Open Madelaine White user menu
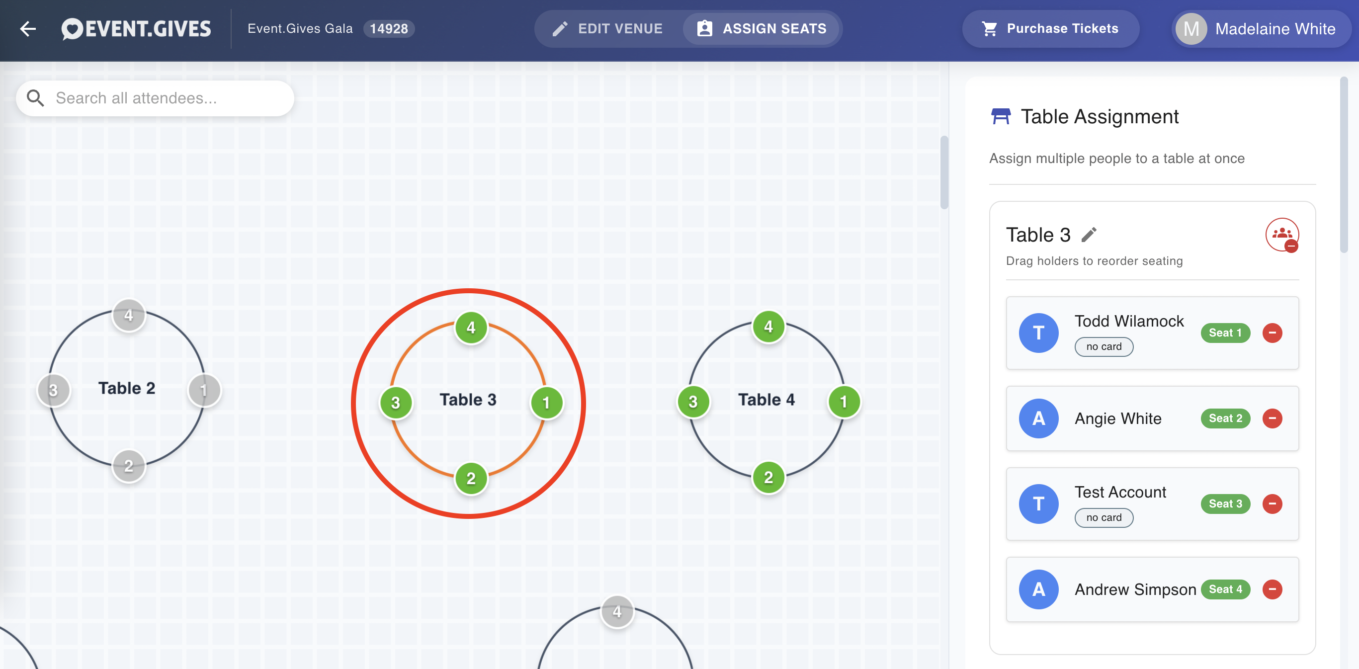The width and height of the screenshot is (1359, 669). pyautogui.click(x=1261, y=29)
